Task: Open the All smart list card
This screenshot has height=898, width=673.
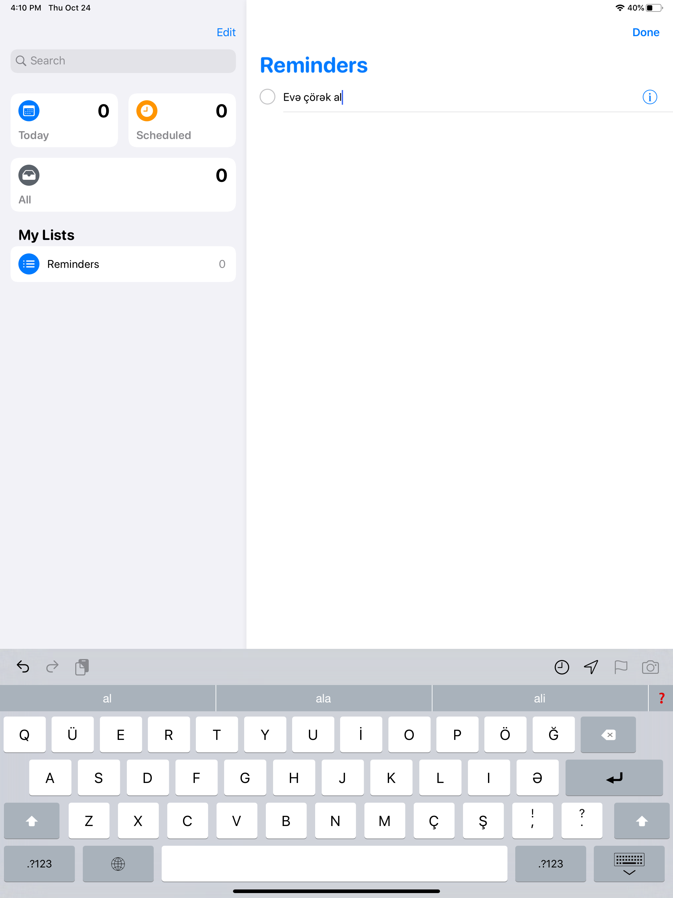Action: tap(123, 185)
